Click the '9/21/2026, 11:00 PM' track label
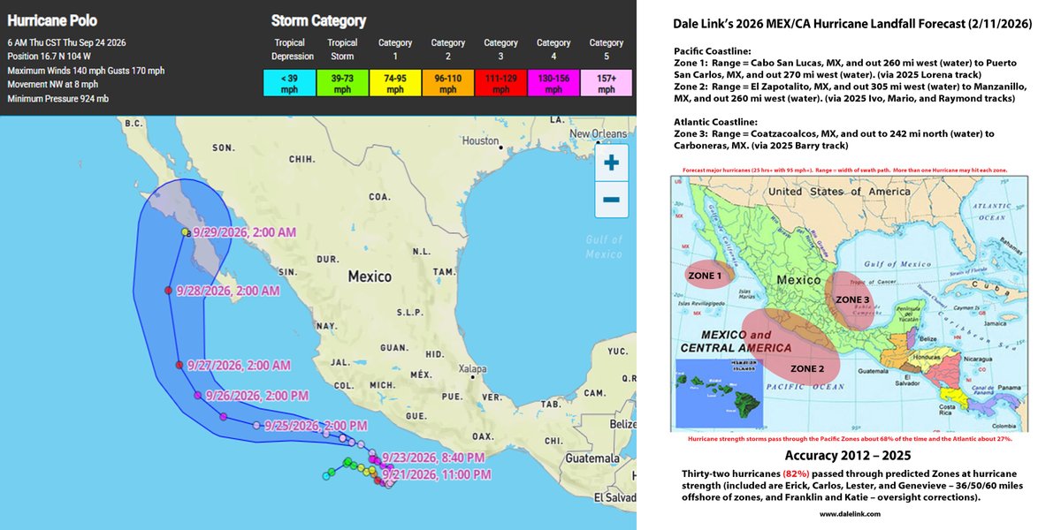 click(x=437, y=474)
